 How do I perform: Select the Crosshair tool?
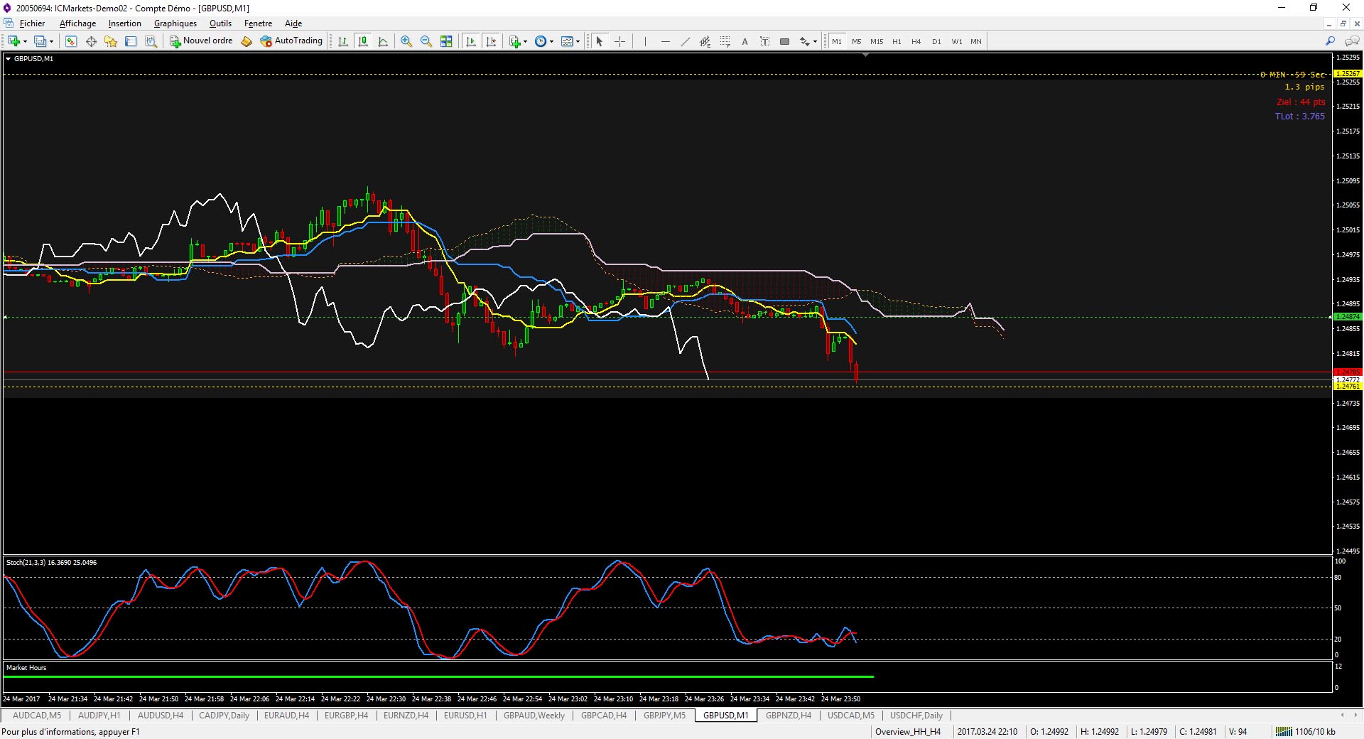coord(619,41)
